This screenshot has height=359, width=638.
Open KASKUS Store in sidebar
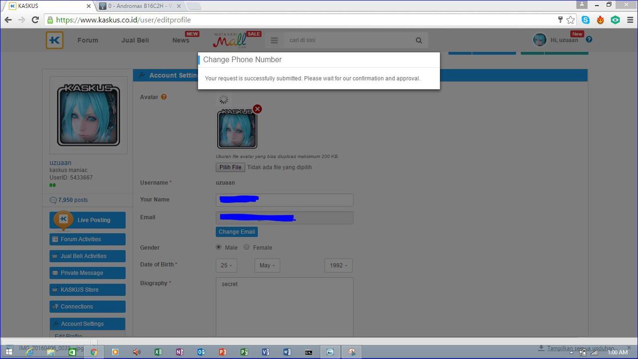[x=87, y=290]
